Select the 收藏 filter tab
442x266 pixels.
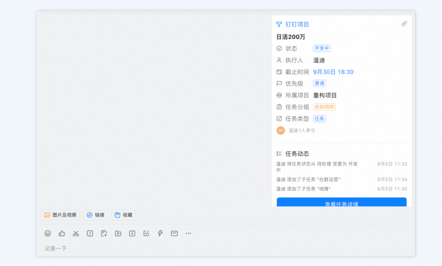(x=123, y=215)
